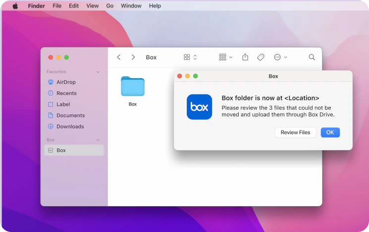The image size is (369, 232).
Task: Open the View menu
Action: 92,6
